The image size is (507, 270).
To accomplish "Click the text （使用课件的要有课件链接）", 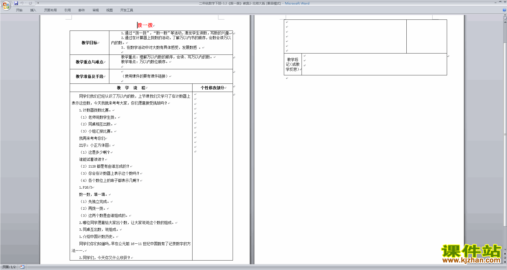I will pos(145,76).
